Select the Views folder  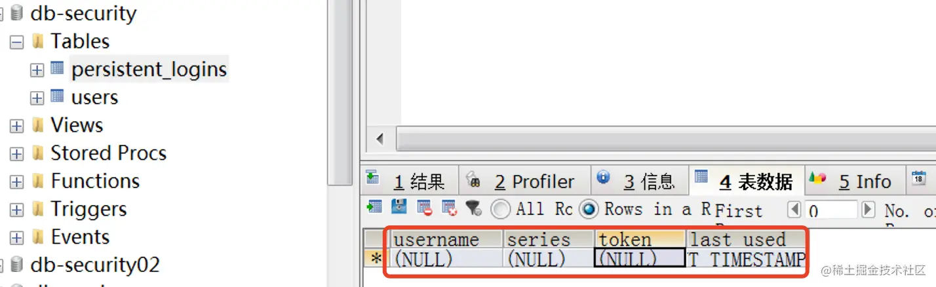pyautogui.click(x=77, y=125)
